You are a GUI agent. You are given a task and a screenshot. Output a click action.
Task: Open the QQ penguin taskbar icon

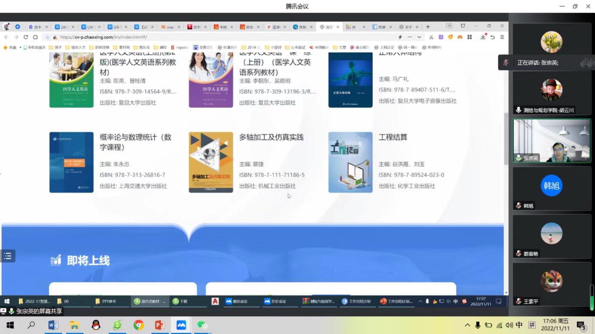(x=96, y=325)
